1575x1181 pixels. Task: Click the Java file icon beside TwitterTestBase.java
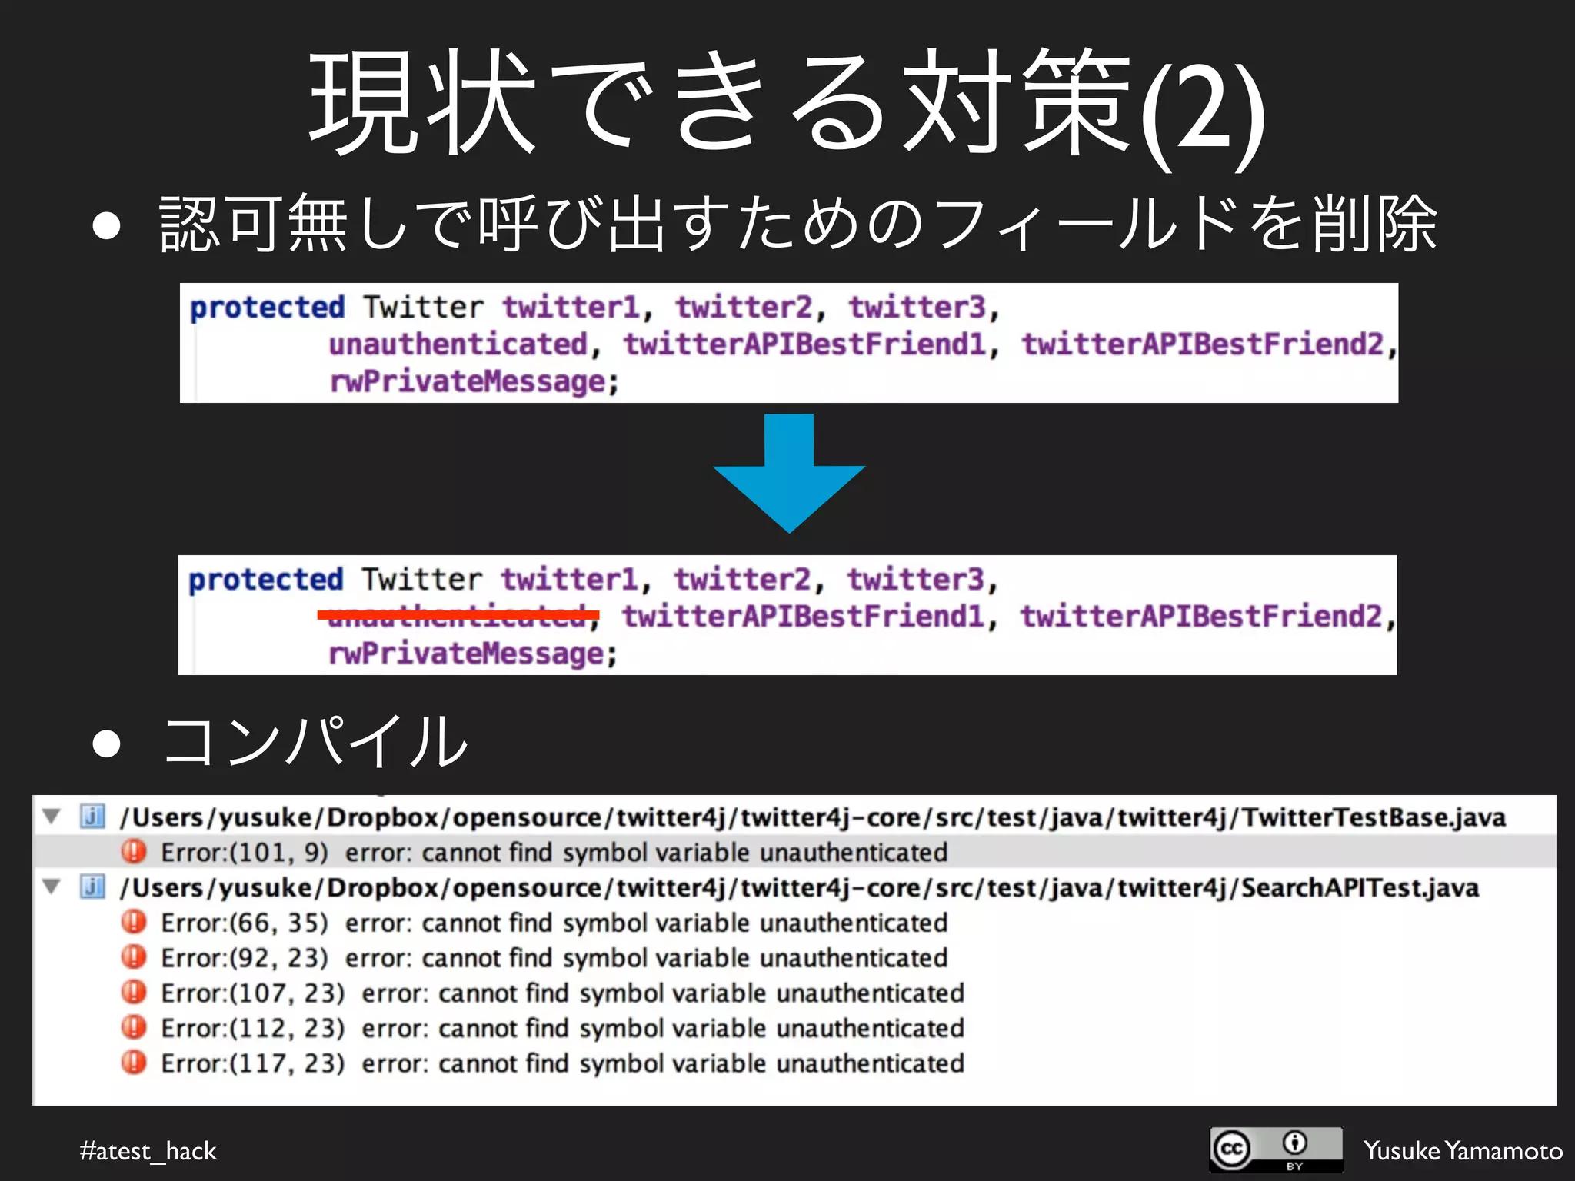pyautogui.click(x=93, y=816)
